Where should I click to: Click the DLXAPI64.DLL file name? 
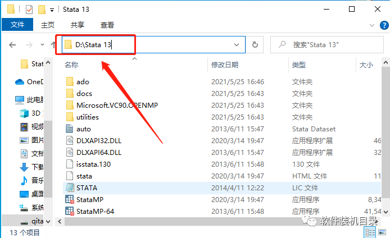[99, 152]
